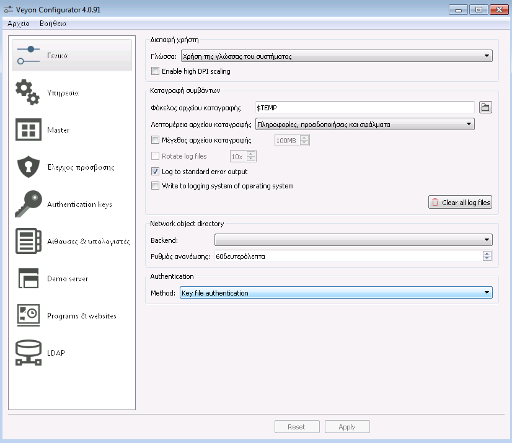Select the Demo server label
The height and width of the screenshot is (443, 512).
coord(68,278)
